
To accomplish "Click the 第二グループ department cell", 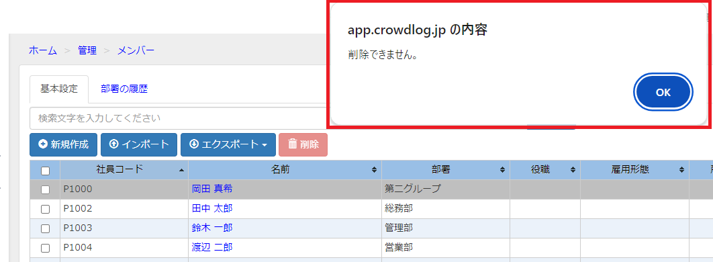I will click(446, 189).
